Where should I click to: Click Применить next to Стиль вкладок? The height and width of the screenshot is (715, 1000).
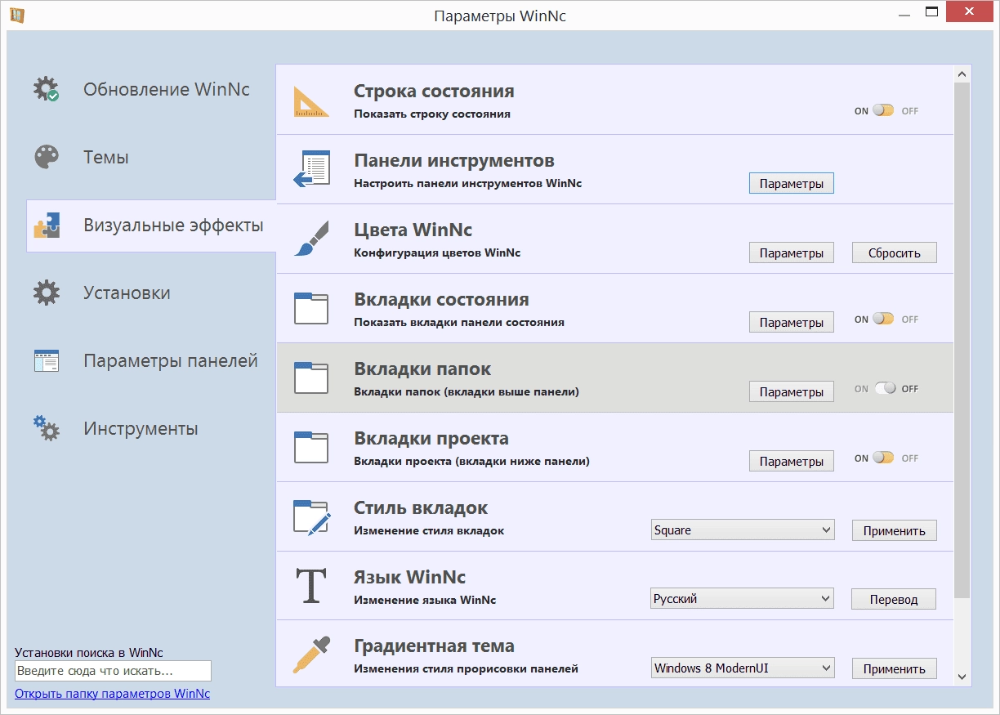click(x=895, y=530)
